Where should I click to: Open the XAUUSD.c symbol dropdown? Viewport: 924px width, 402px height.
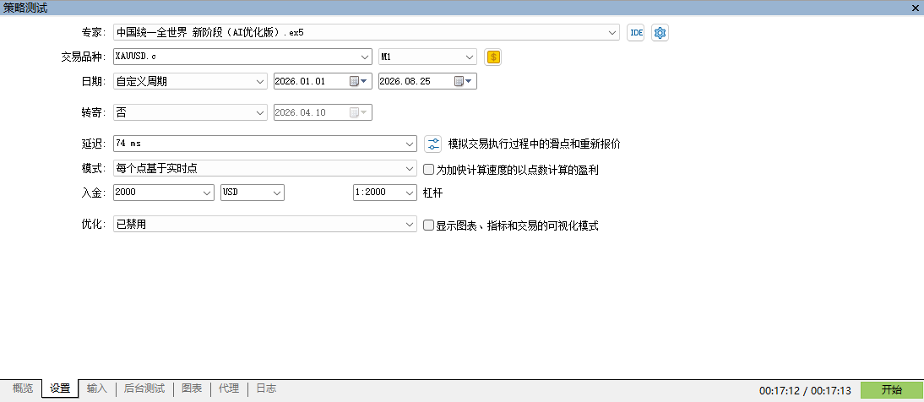click(x=366, y=57)
